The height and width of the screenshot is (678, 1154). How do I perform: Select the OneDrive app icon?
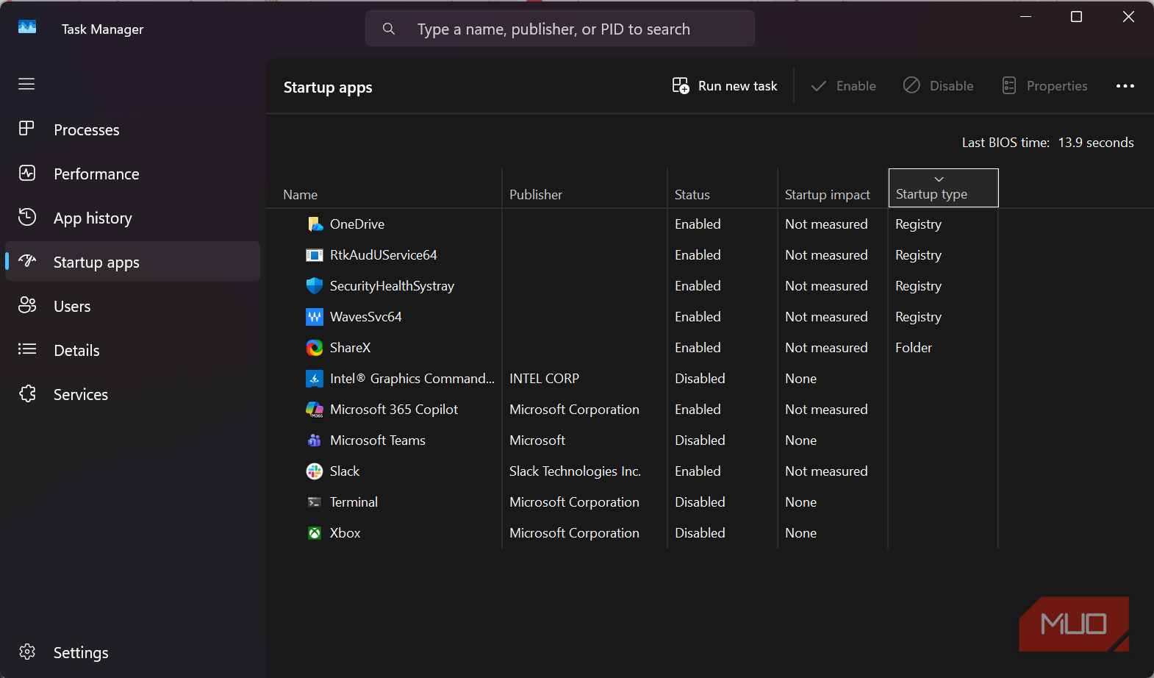tap(315, 224)
